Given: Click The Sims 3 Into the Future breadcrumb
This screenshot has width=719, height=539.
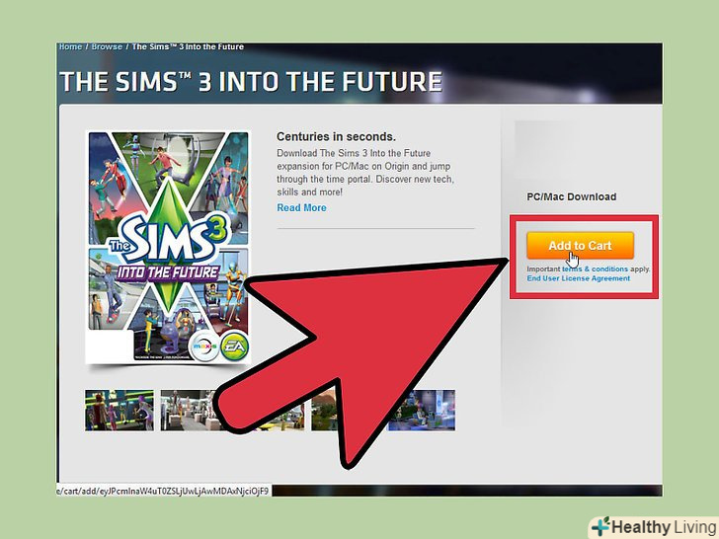Looking at the screenshot, I should pos(188,46).
